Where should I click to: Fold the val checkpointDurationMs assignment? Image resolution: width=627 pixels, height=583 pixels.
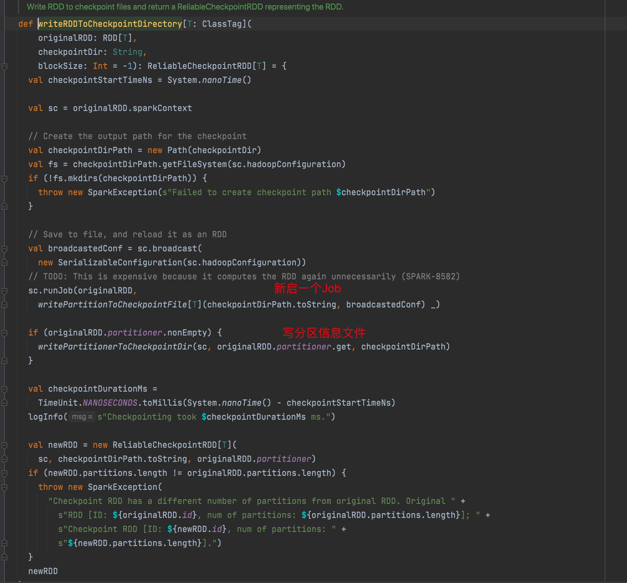4,389
